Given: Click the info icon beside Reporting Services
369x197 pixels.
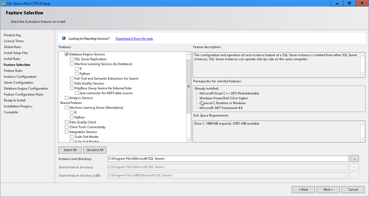Looking at the screenshot, I should click(63, 38).
